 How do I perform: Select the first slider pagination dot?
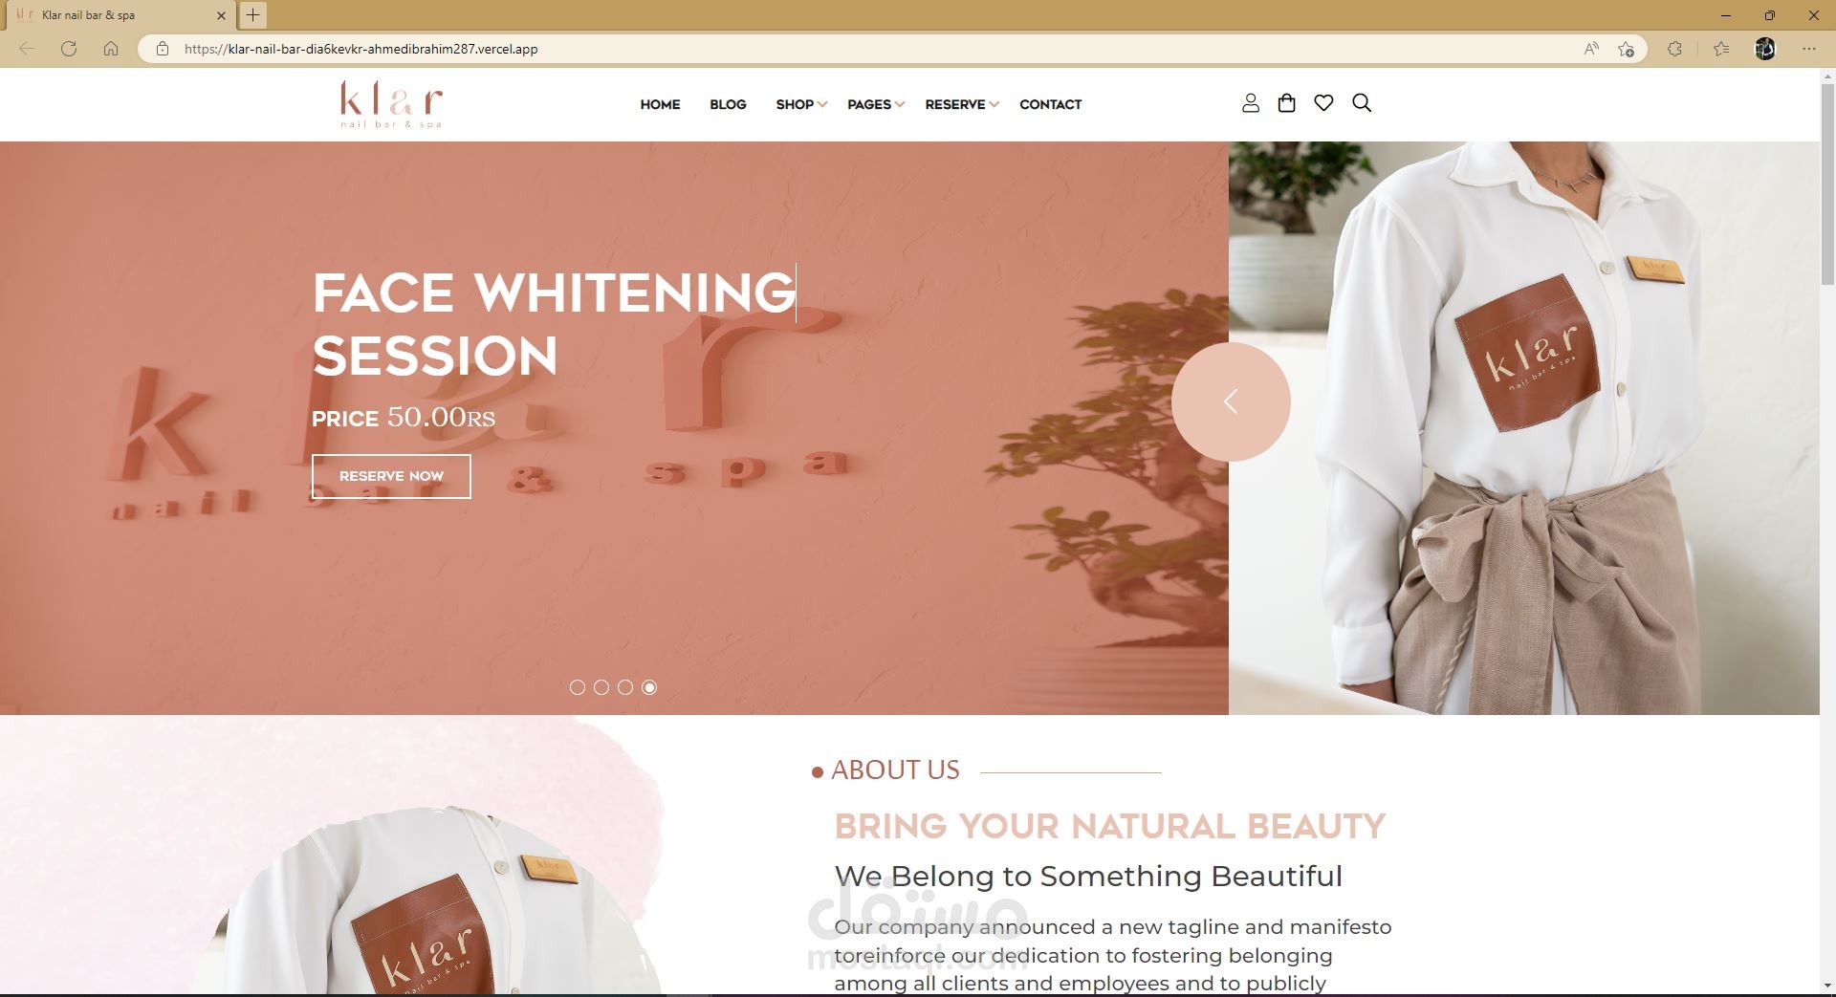(x=578, y=687)
